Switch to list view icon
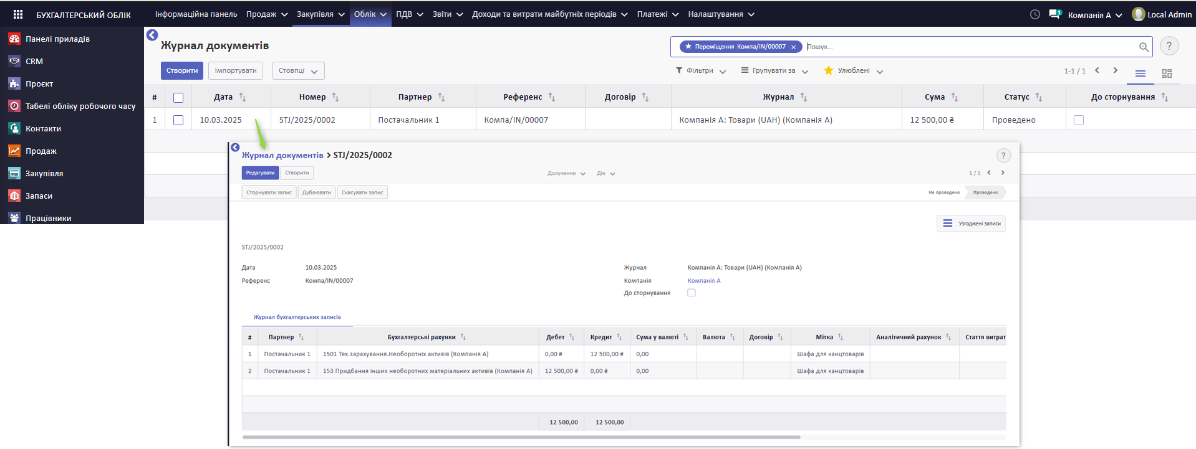1196x449 pixels. point(1141,73)
